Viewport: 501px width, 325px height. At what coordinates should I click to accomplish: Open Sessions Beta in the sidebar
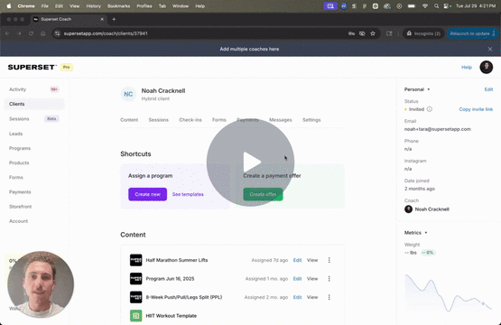coord(34,119)
